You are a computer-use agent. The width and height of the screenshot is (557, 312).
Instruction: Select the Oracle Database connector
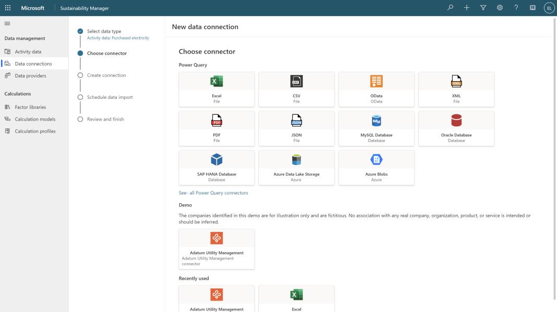point(456,128)
